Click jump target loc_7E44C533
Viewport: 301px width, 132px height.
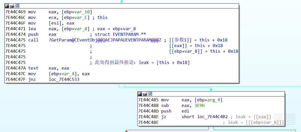(64, 79)
